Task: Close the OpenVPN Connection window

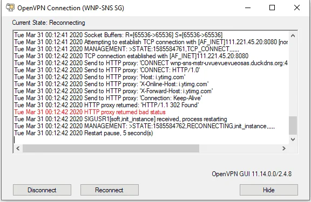Action: (297, 8)
